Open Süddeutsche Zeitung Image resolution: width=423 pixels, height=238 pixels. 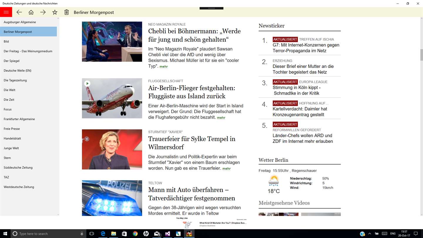(28, 167)
